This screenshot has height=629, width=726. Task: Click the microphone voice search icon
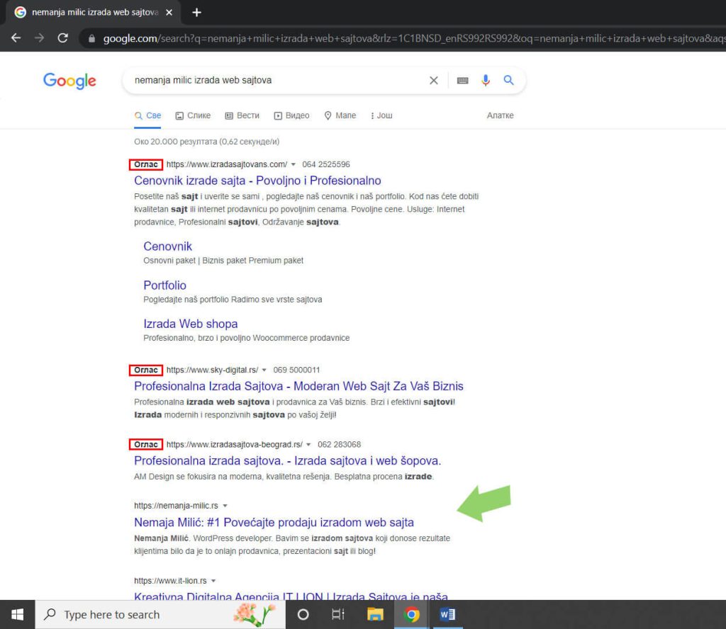click(486, 80)
